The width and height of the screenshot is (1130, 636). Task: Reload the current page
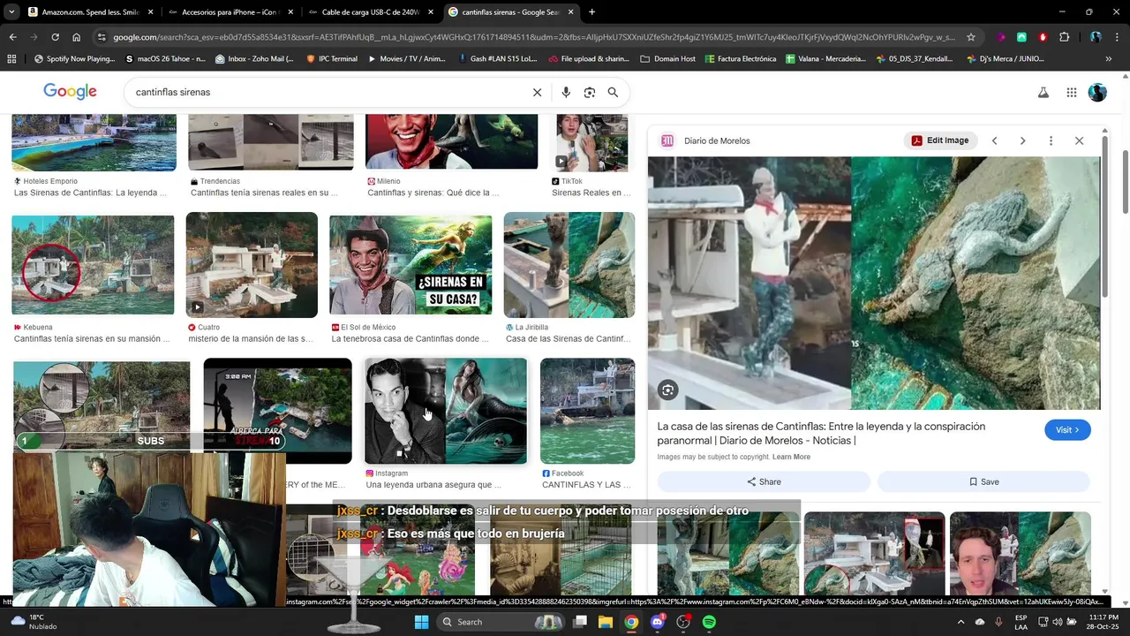click(55, 37)
